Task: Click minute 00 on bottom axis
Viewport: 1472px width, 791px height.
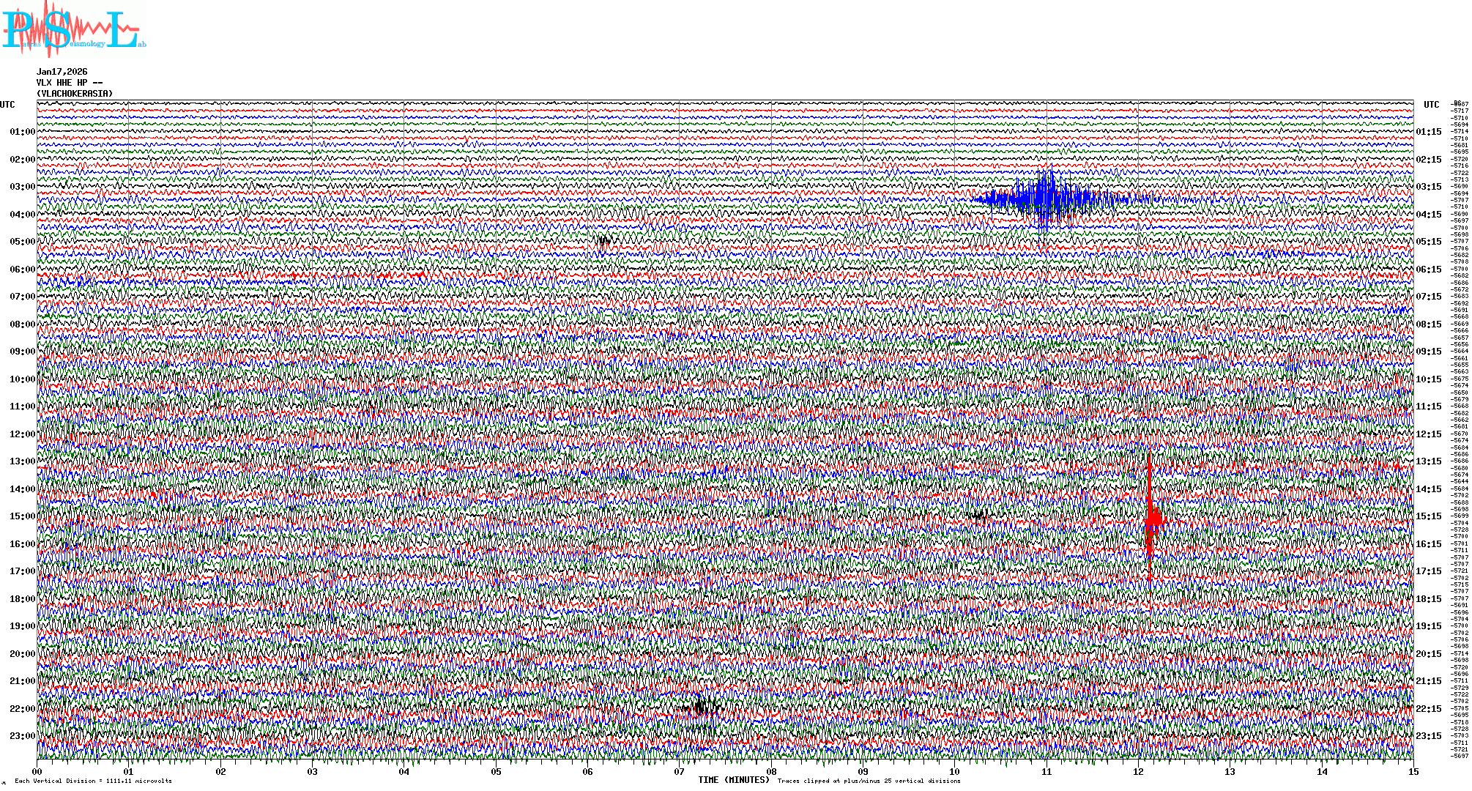Action: click(37, 771)
